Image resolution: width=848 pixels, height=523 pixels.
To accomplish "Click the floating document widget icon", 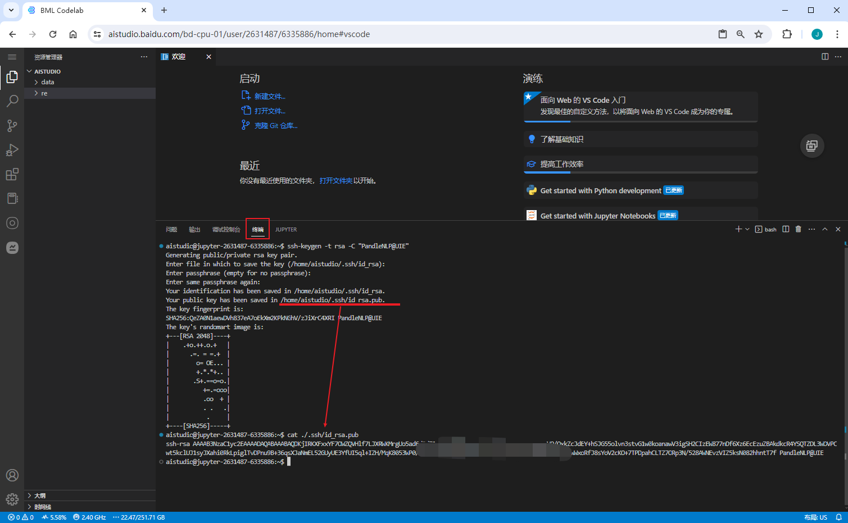I will [x=812, y=146].
